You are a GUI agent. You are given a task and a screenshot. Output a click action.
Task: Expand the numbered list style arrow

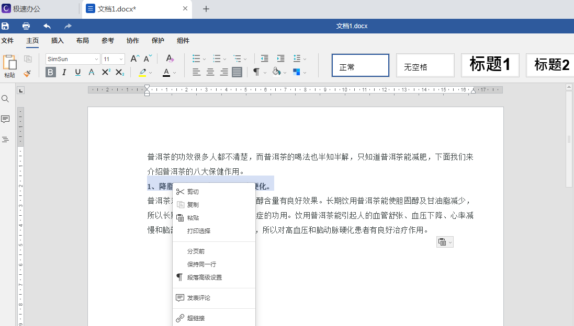pyautogui.click(x=225, y=59)
